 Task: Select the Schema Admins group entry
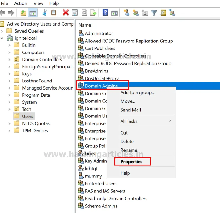(101, 206)
